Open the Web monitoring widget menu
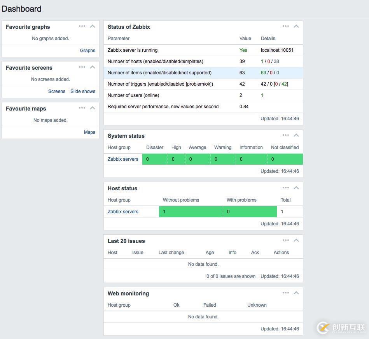This screenshot has width=369, height=339. pos(285,292)
